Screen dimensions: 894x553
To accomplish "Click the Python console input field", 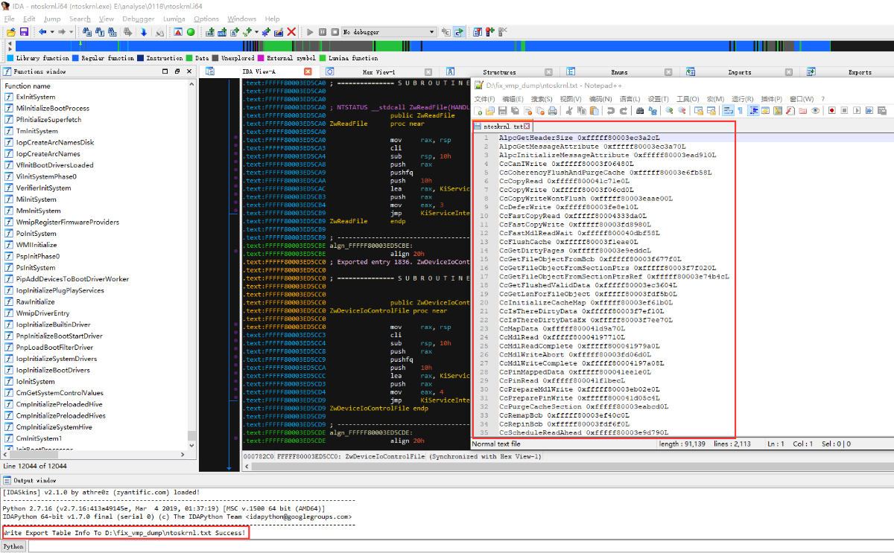I will point(460,546).
